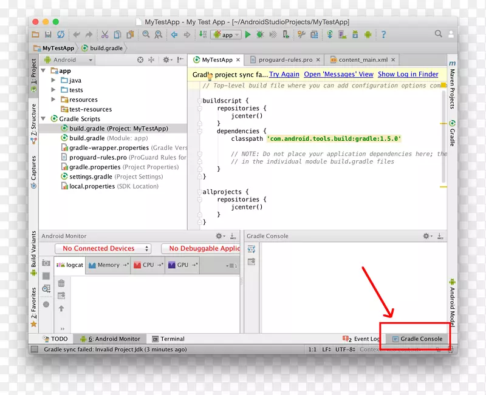This screenshot has width=486, height=395.
Task: Open the AVD Manager from the toolbar
Action: pyautogui.click(x=342, y=35)
